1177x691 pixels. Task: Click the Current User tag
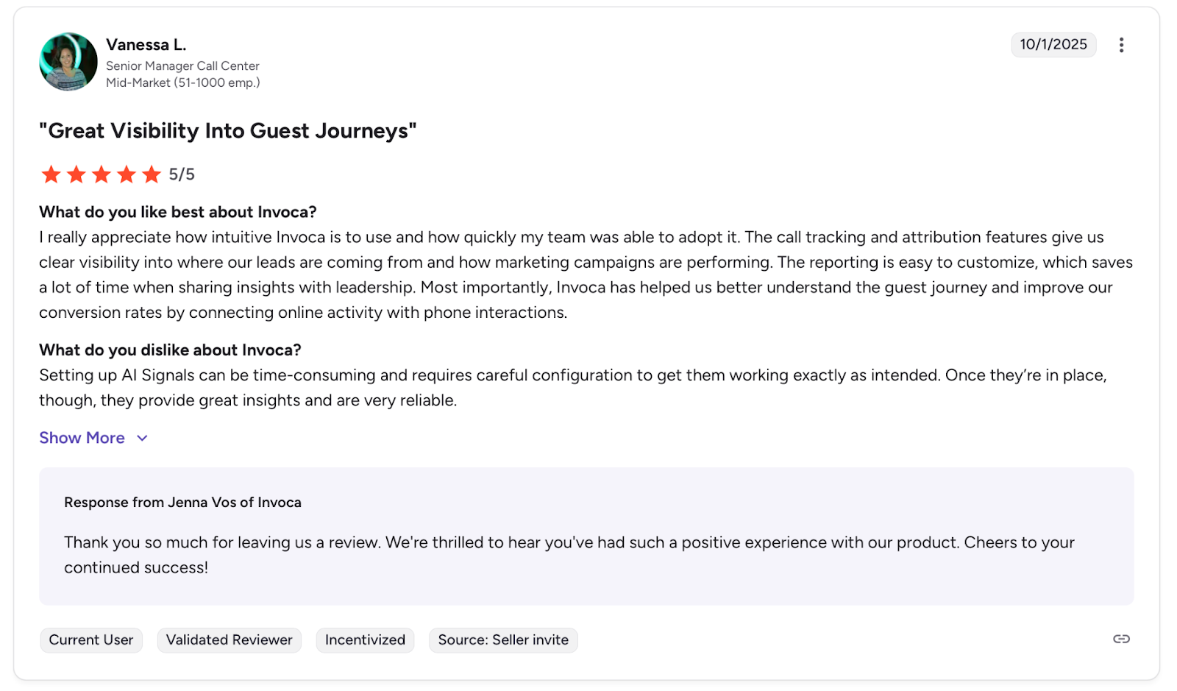point(91,640)
